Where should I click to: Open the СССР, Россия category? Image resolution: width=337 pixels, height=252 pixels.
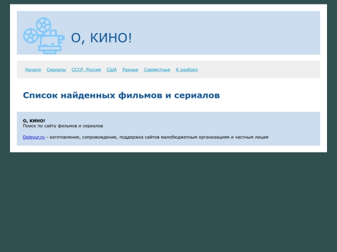(x=86, y=70)
